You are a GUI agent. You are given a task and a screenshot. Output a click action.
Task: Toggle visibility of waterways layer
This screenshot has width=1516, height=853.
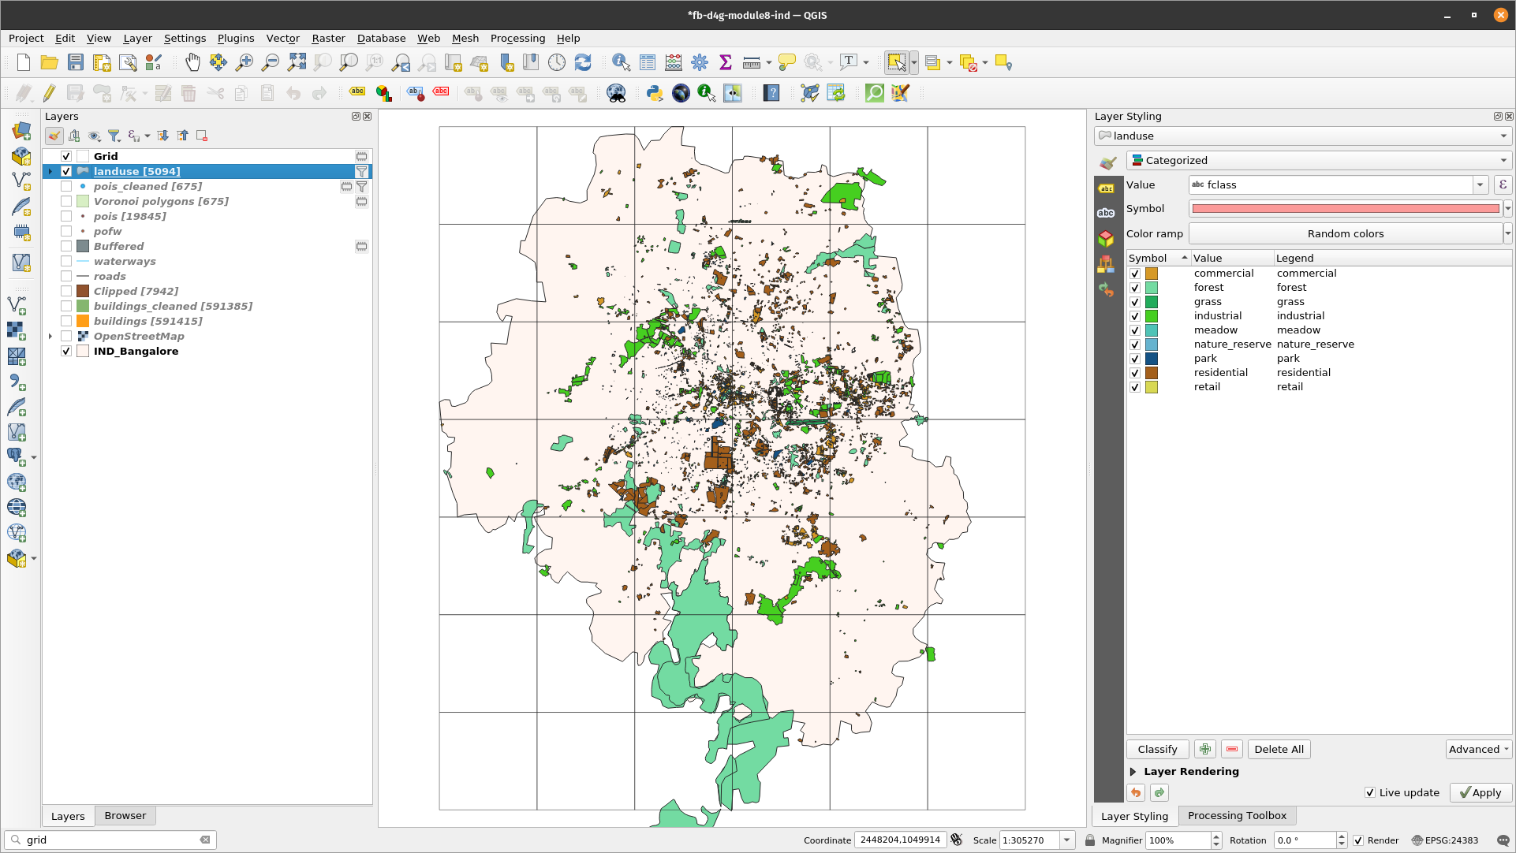[66, 261]
